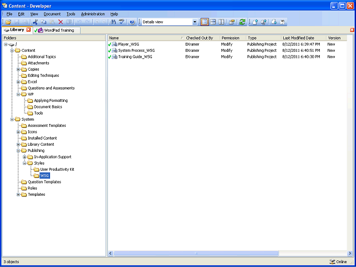
Task: Sort by the Type column header
Action: [264, 38]
